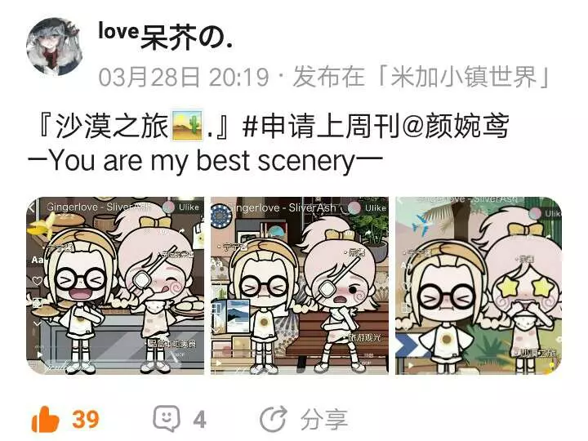The image size is (588, 441).
Task: Open the love呆芥の. profile avatar
Action: point(55,47)
